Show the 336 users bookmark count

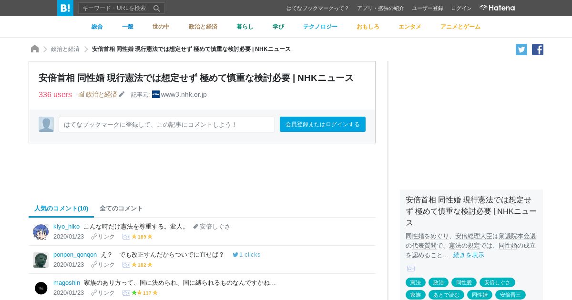[55, 94]
